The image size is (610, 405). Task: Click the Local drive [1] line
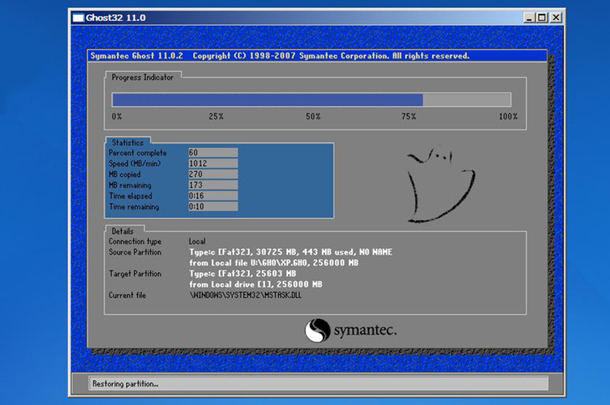[x=256, y=285]
